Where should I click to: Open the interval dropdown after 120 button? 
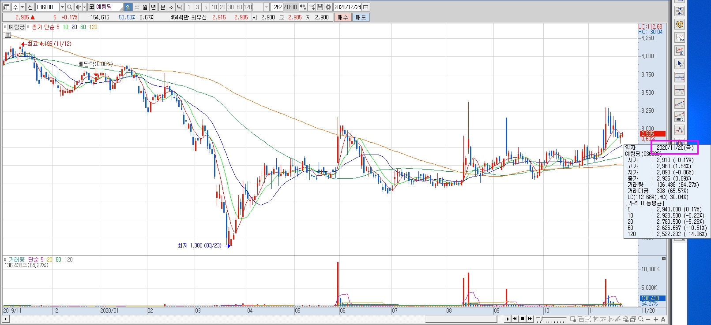pos(266,7)
